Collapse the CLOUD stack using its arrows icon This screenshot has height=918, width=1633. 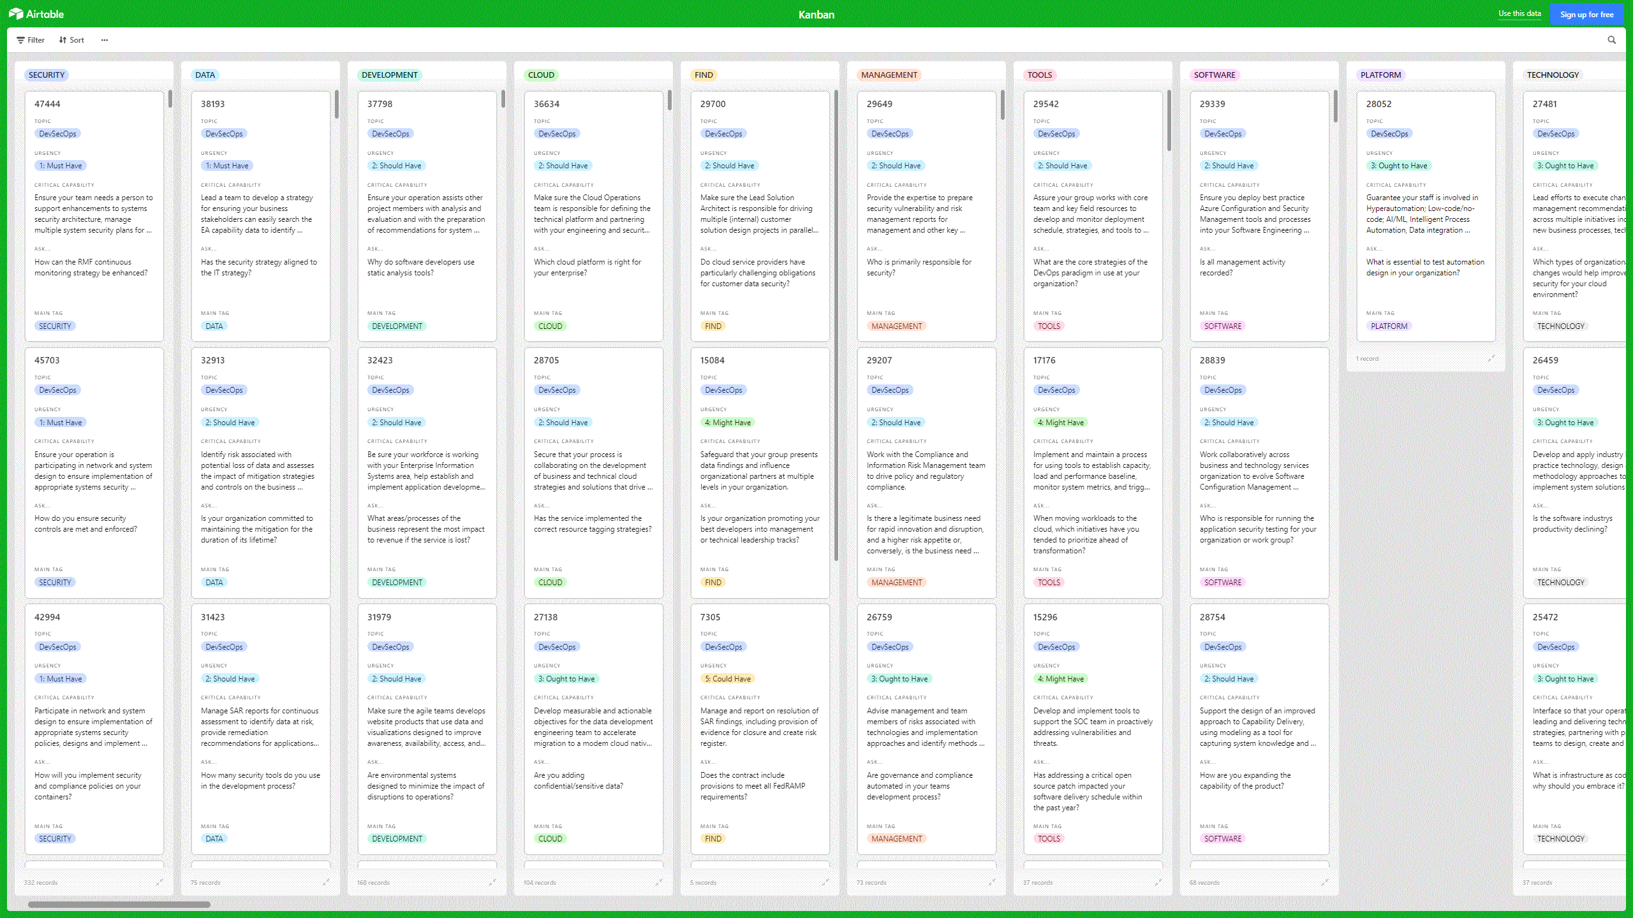click(x=659, y=882)
